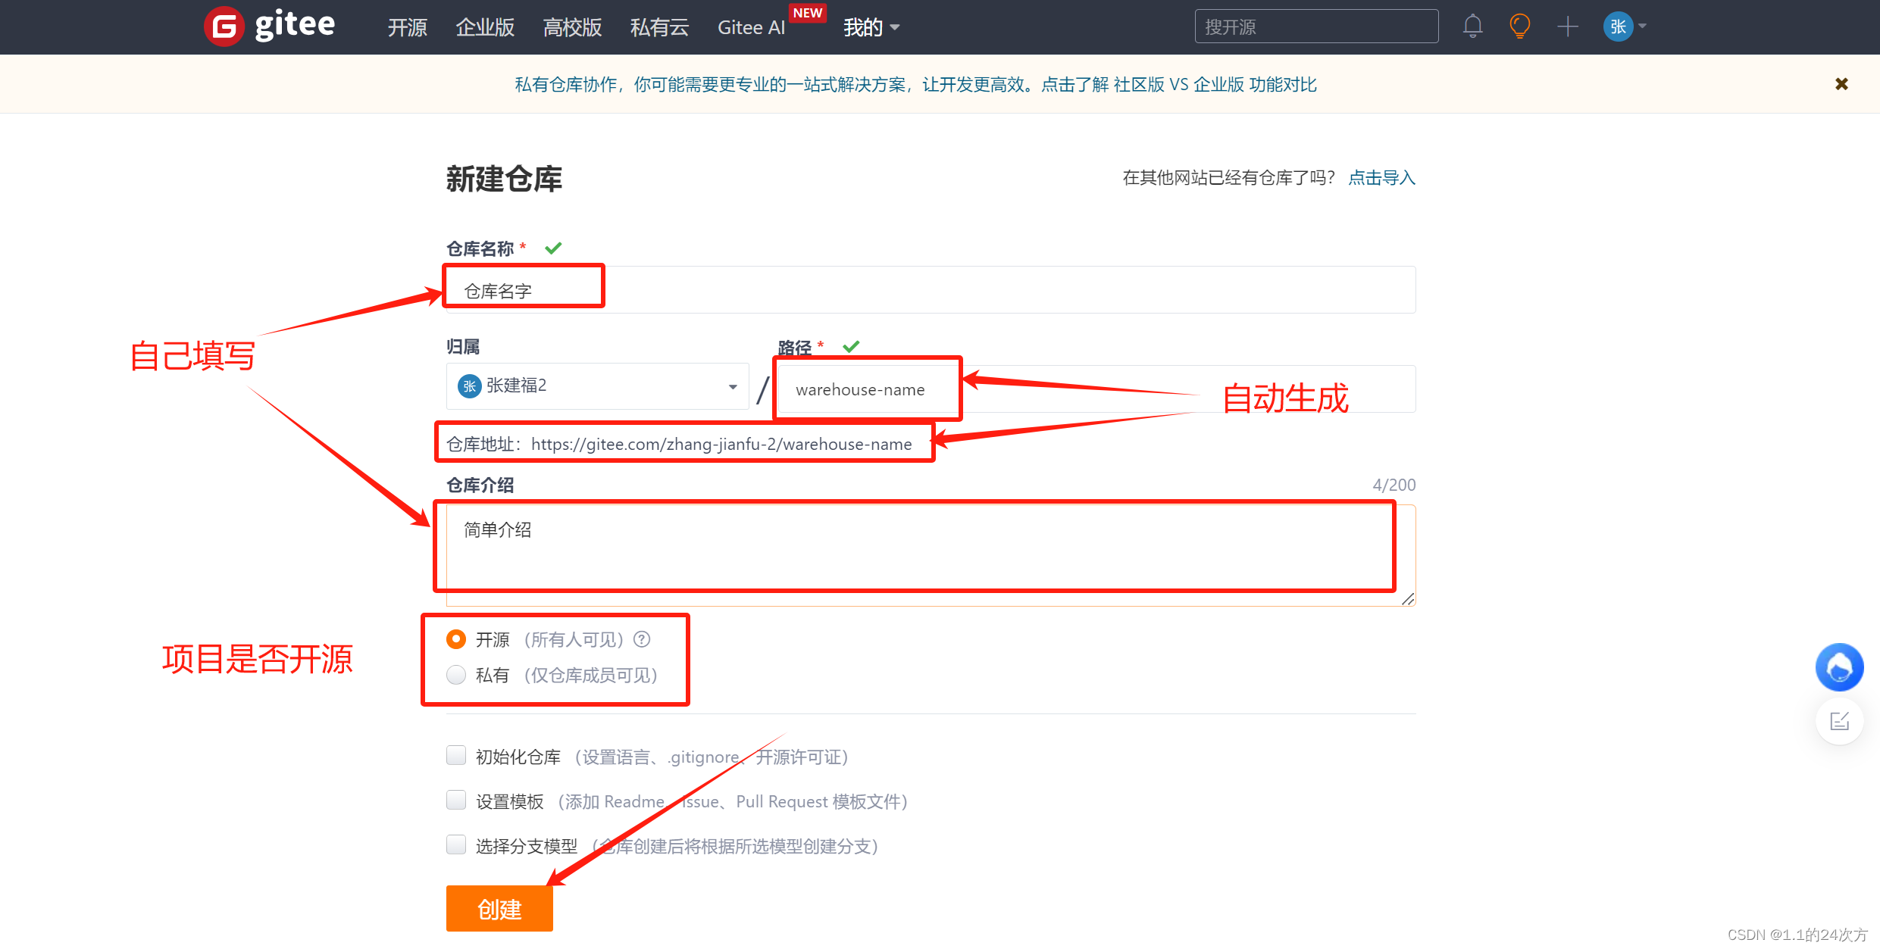This screenshot has height=949, width=1880.
Task: Expand the 归属 owner dropdown
Action: 597,386
